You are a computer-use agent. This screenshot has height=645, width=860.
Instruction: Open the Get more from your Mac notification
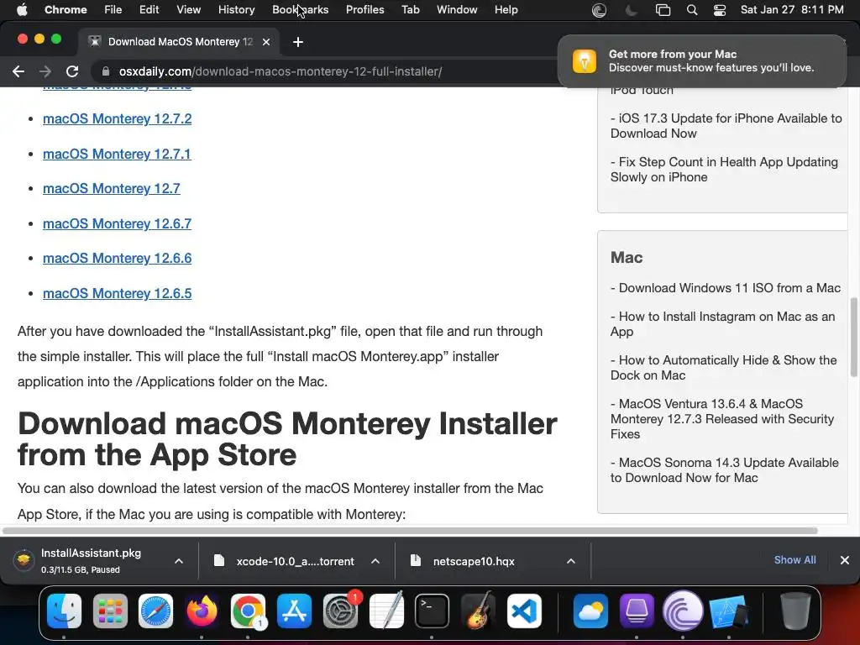coord(702,60)
